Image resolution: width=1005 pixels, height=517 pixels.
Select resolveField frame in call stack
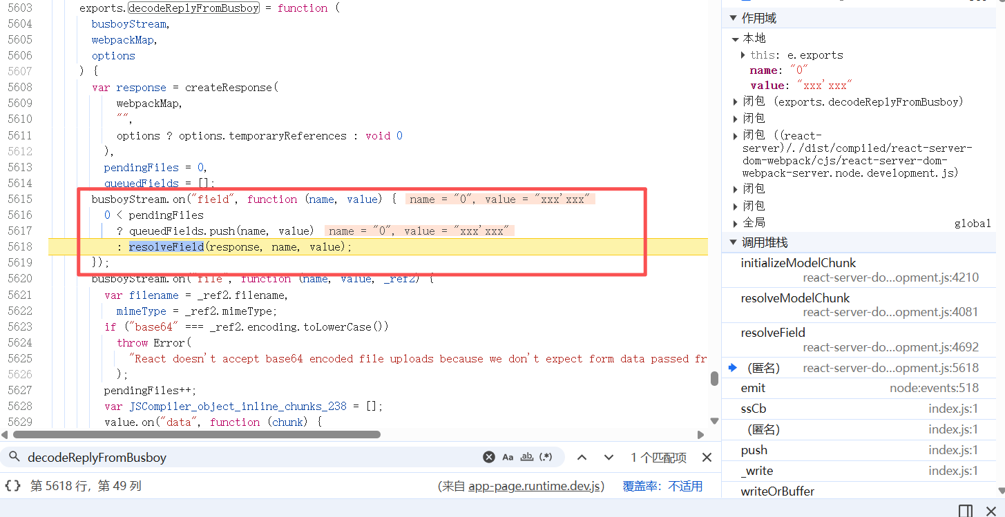point(773,333)
